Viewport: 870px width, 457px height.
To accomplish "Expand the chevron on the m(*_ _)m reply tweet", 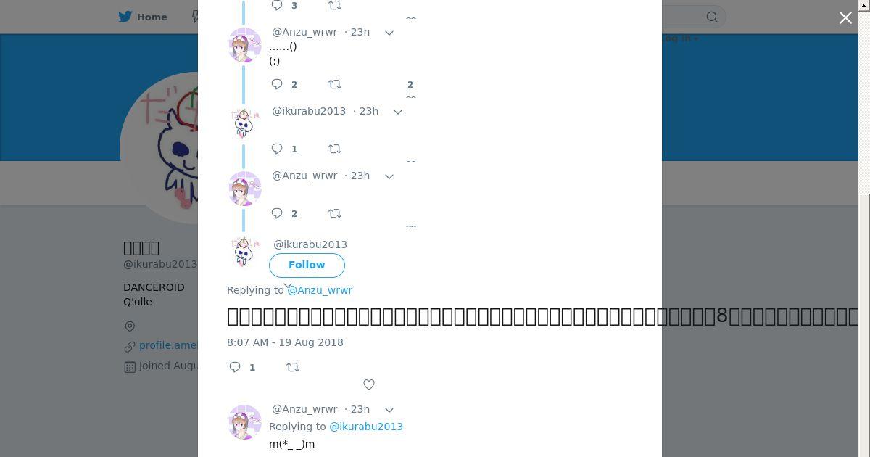I will pyautogui.click(x=389, y=410).
